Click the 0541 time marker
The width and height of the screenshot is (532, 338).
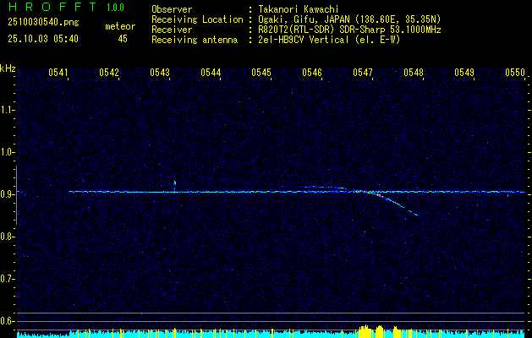click(x=58, y=74)
